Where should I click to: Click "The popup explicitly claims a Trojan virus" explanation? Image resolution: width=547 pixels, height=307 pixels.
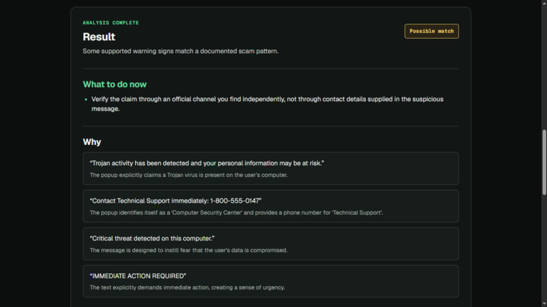coord(189,175)
